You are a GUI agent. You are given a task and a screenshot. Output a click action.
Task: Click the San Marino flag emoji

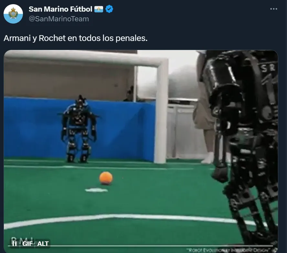99,9
